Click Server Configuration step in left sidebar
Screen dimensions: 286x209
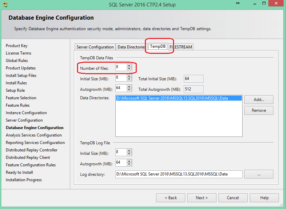[x=24, y=120]
